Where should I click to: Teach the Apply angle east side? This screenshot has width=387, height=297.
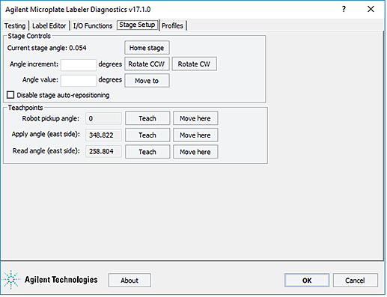[147, 135]
